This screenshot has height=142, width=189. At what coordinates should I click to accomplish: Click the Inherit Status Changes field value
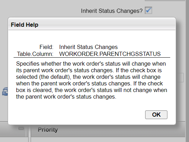[x=88, y=47]
